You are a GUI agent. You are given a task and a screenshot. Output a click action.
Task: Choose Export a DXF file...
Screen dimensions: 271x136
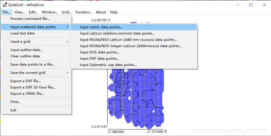point(36,81)
